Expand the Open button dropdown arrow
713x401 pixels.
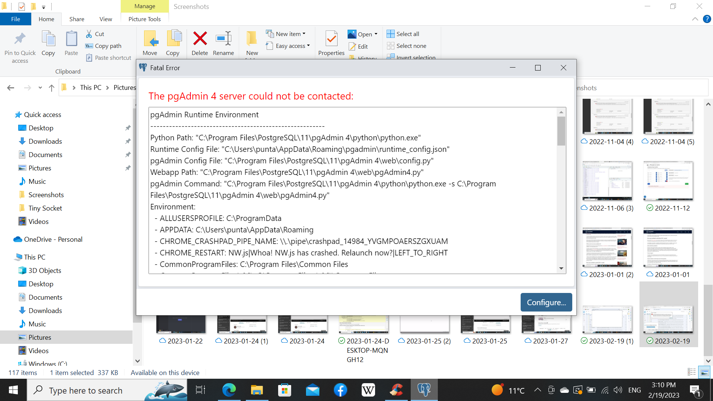(376, 34)
